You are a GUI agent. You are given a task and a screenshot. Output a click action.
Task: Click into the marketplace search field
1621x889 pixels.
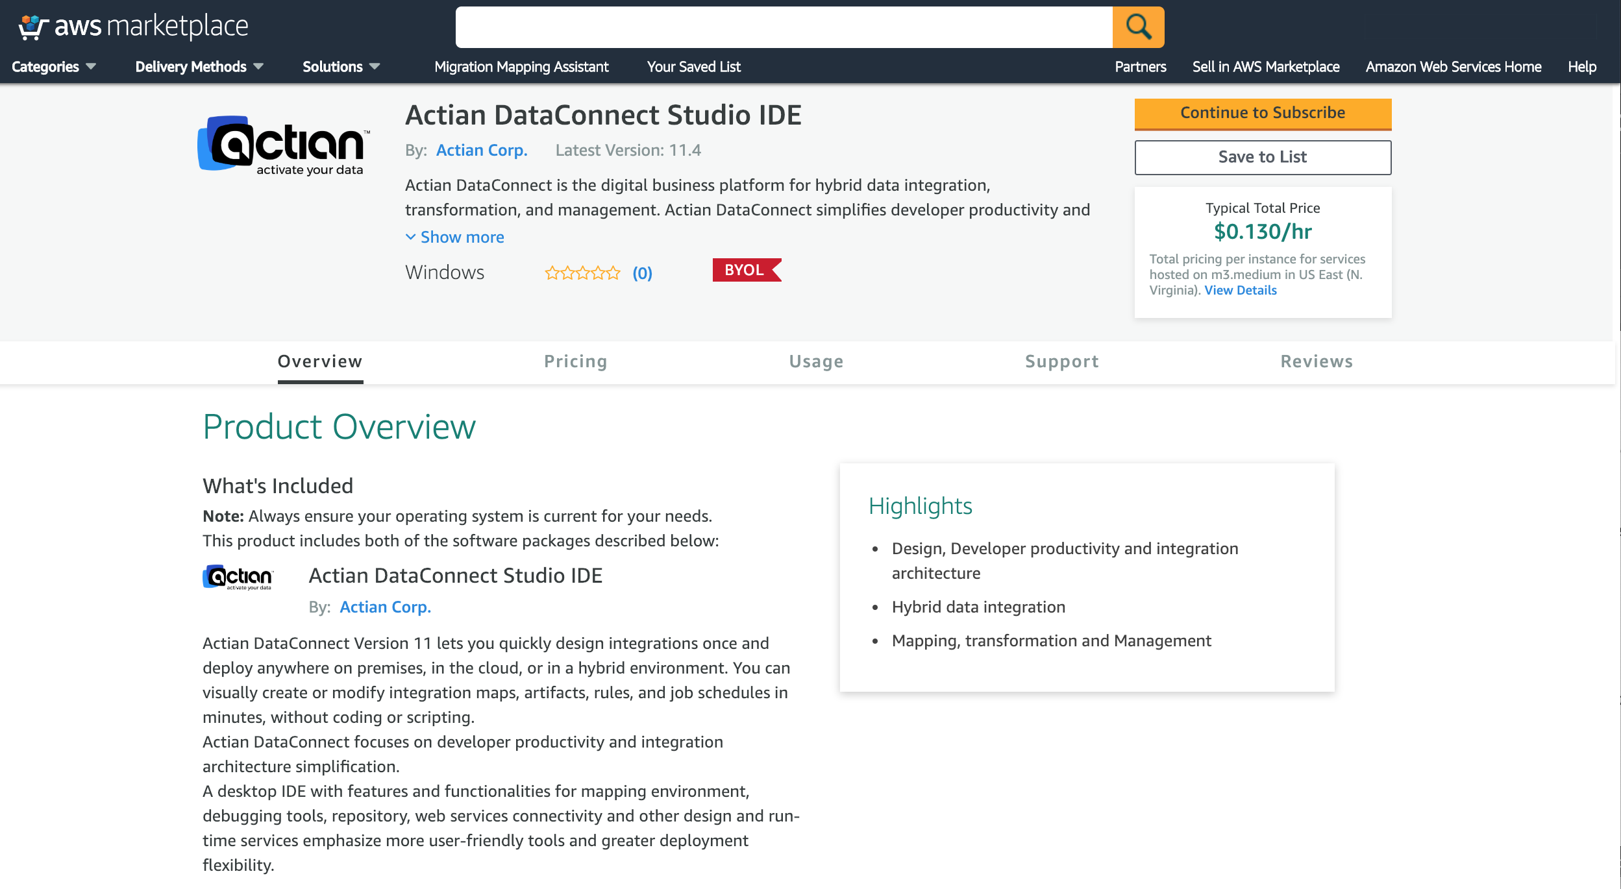coord(783,27)
